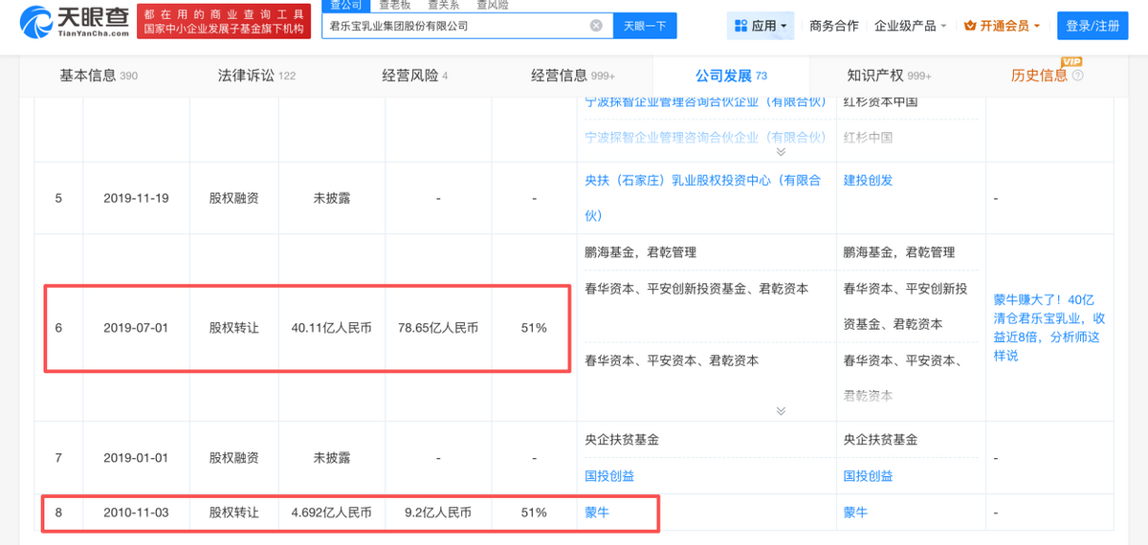The height and width of the screenshot is (545, 1148).
Task: Select the date cell 2019-11-19
Action: point(136,199)
